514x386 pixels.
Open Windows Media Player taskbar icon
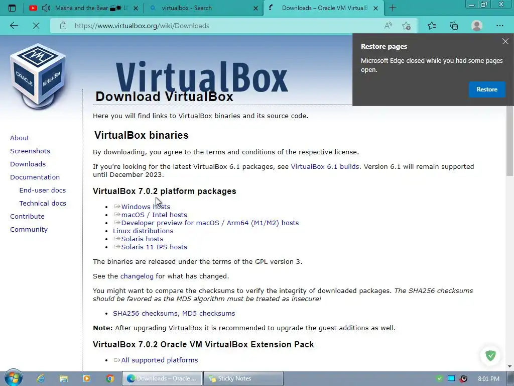[87, 378]
